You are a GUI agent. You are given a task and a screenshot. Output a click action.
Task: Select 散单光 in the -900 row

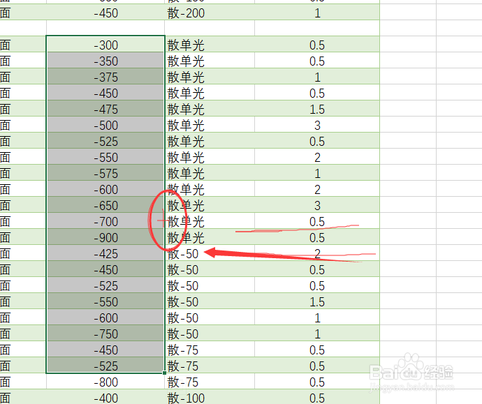pyautogui.click(x=210, y=237)
